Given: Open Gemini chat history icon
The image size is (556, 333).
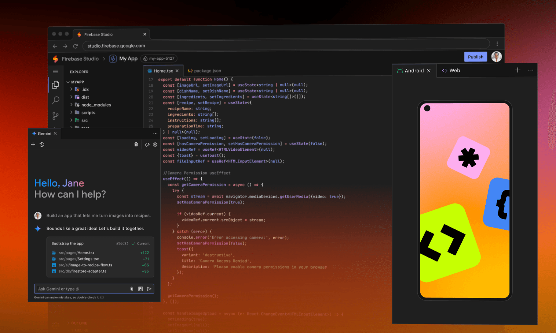Looking at the screenshot, I should [x=42, y=145].
